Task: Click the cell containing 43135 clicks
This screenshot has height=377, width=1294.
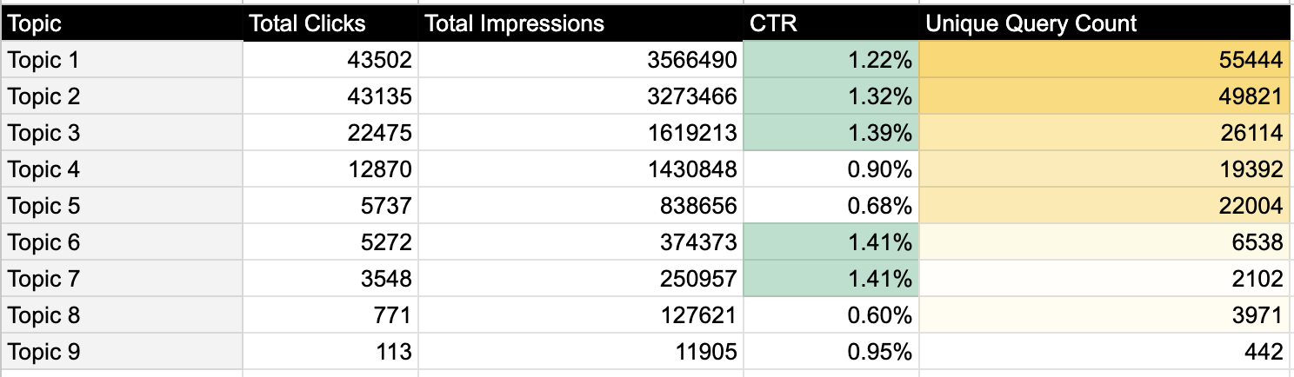Action: [x=330, y=96]
